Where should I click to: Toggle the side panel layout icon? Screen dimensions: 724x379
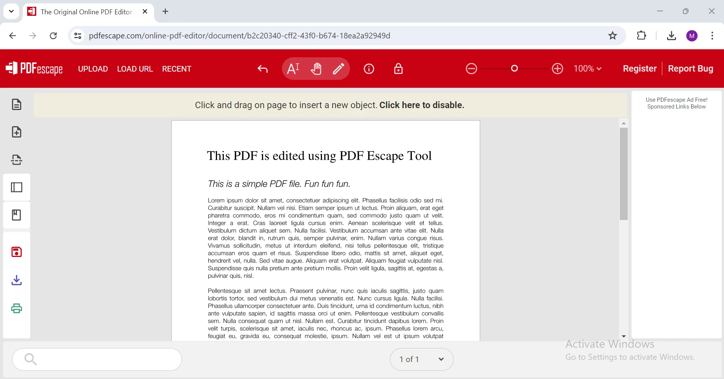17,187
